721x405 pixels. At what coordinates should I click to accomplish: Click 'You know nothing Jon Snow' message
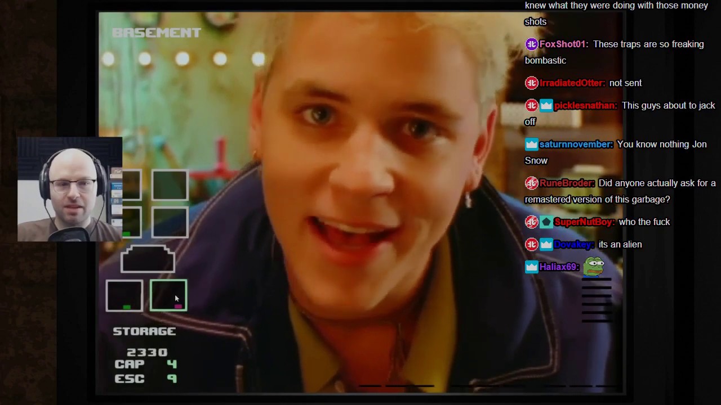(x=616, y=152)
